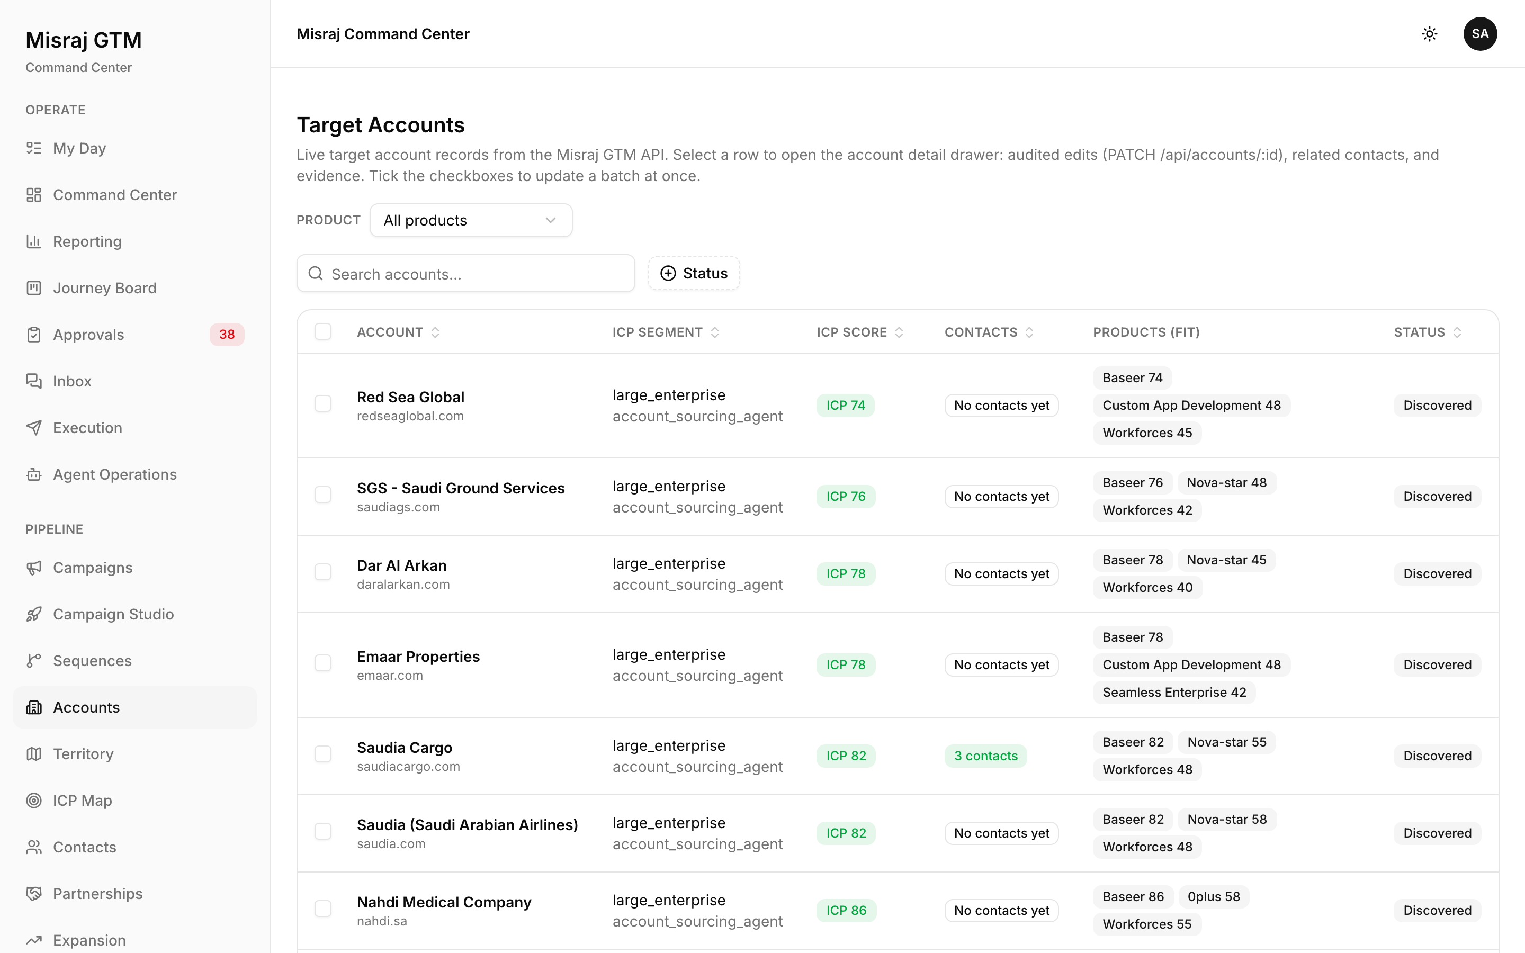The width and height of the screenshot is (1525, 953).
Task: Tick the checkbox for SGS - Saudi Ground Services
Action: [x=322, y=495]
